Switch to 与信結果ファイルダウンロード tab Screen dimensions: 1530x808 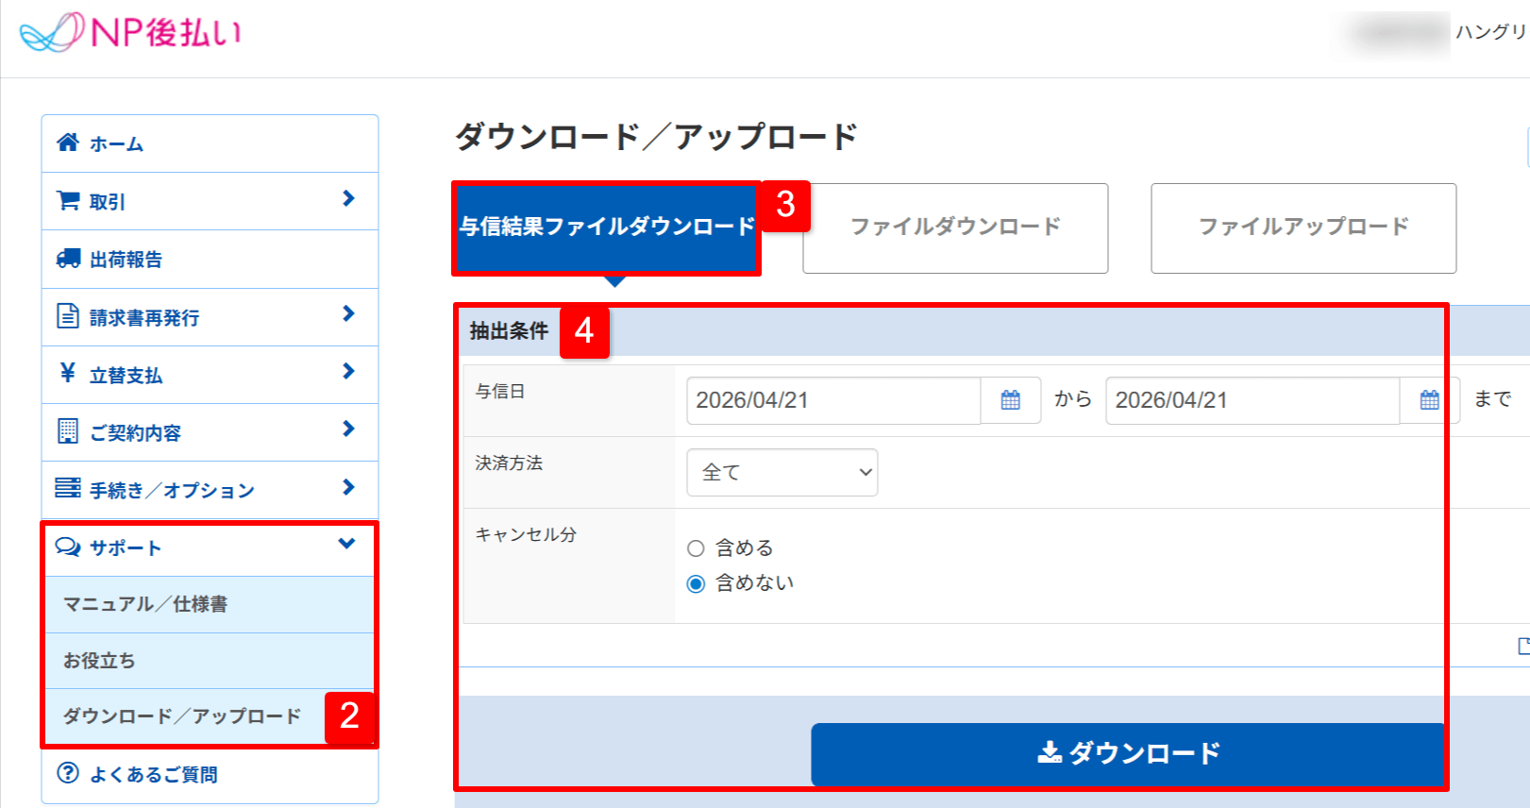[x=607, y=227]
